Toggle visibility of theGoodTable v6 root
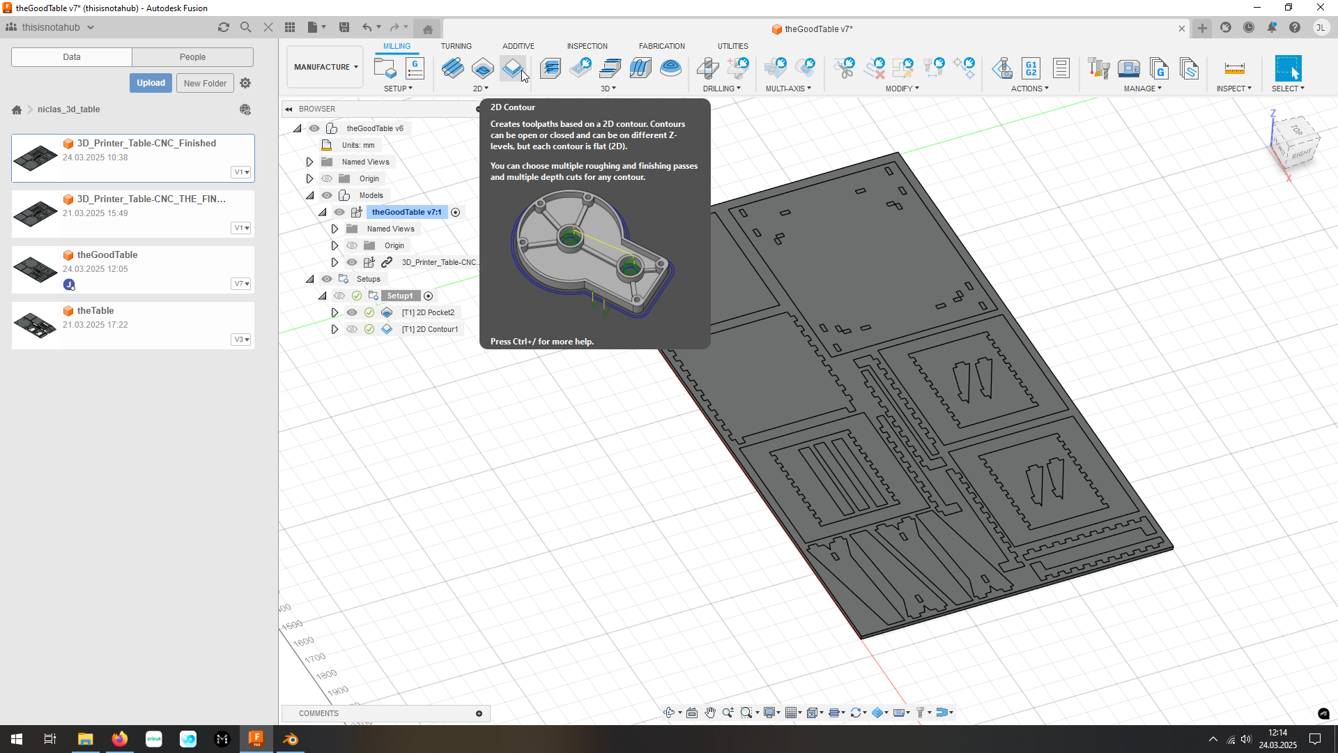The height and width of the screenshot is (753, 1338). click(x=314, y=128)
